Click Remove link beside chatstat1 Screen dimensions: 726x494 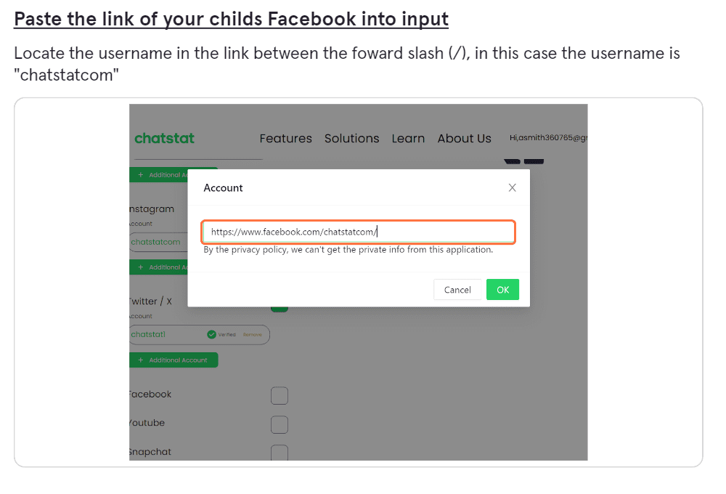pyautogui.click(x=253, y=335)
